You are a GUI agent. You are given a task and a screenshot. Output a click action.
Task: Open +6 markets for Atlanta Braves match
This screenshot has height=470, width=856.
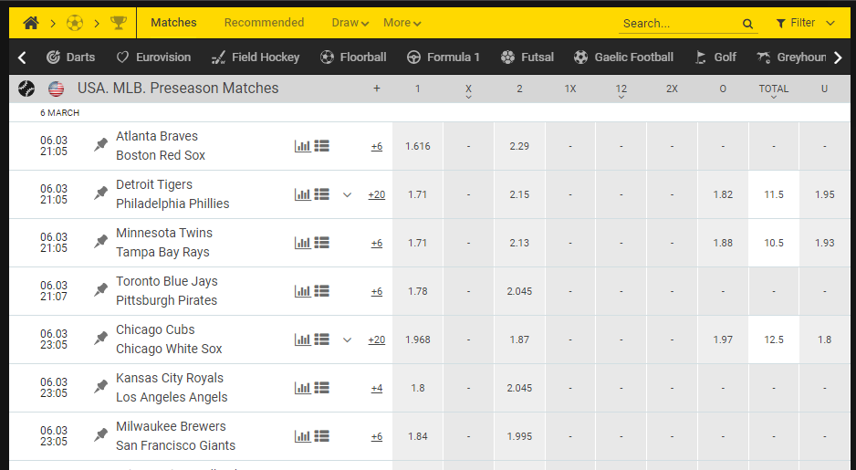377,146
